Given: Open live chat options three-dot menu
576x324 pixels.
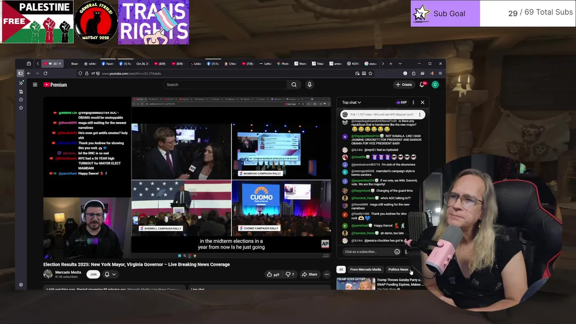Looking at the screenshot, I should (x=413, y=103).
